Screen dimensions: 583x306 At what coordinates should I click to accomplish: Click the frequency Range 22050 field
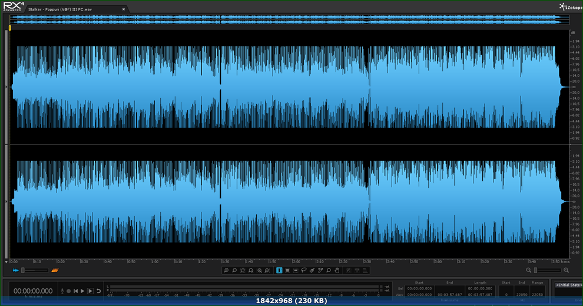(x=537, y=295)
